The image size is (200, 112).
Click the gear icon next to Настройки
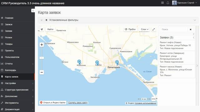(x=2, y=83)
